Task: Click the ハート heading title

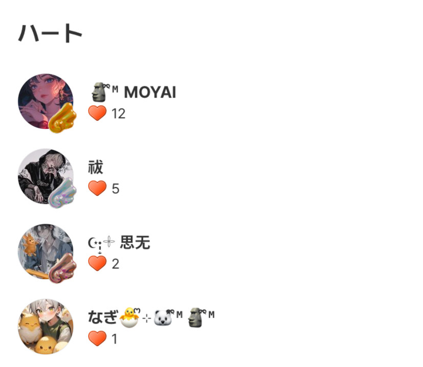Action: tap(50, 33)
